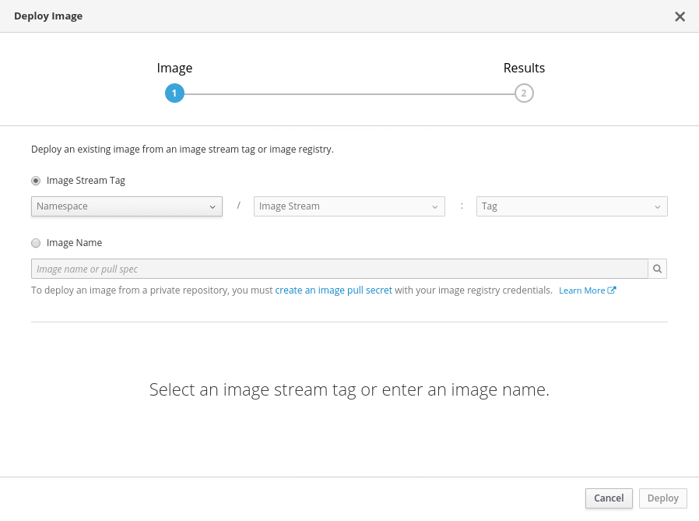Click the Deploy button
Viewport: 699px width, 521px height.
662,498
